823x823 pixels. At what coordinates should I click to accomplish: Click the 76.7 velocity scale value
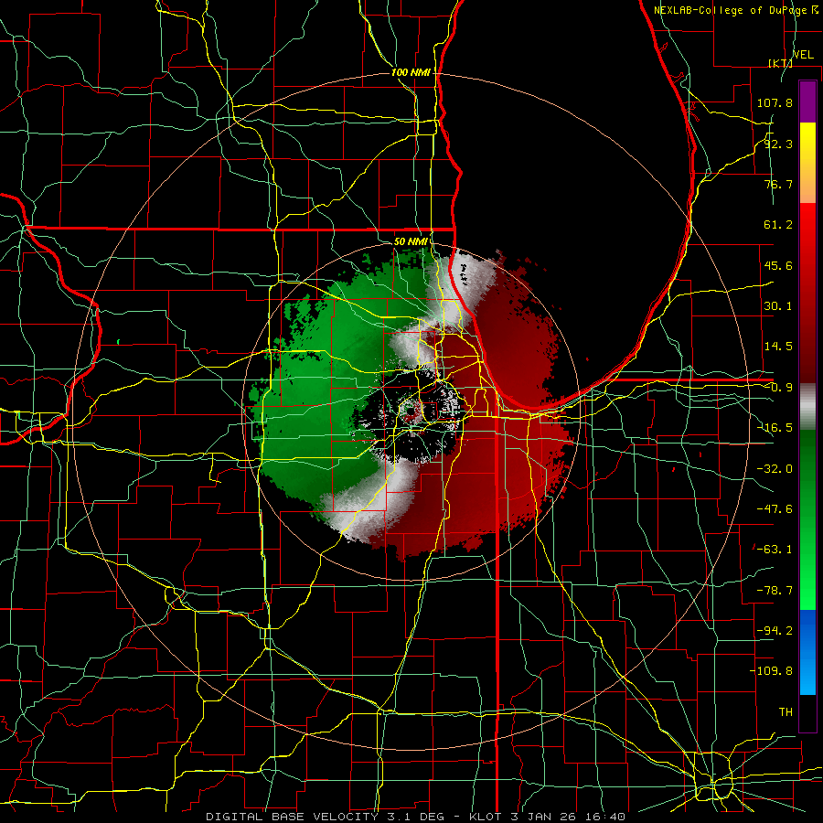coord(778,184)
